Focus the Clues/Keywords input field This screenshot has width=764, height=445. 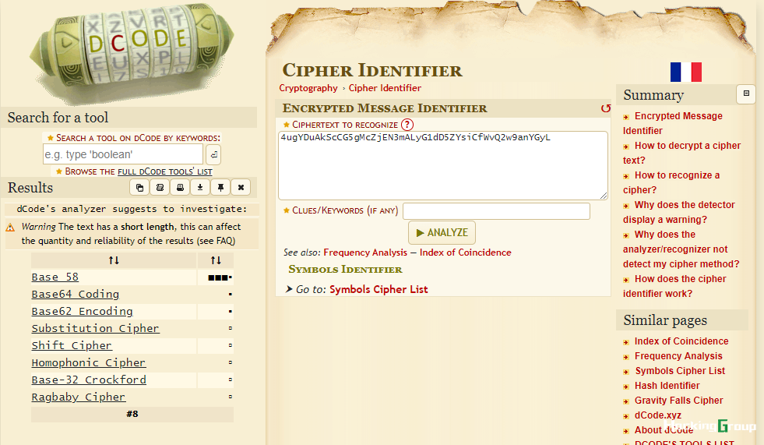point(497,211)
